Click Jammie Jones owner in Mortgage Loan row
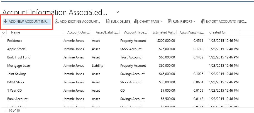Screen dimensions: 254x113 pyautogui.click(x=74, y=66)
